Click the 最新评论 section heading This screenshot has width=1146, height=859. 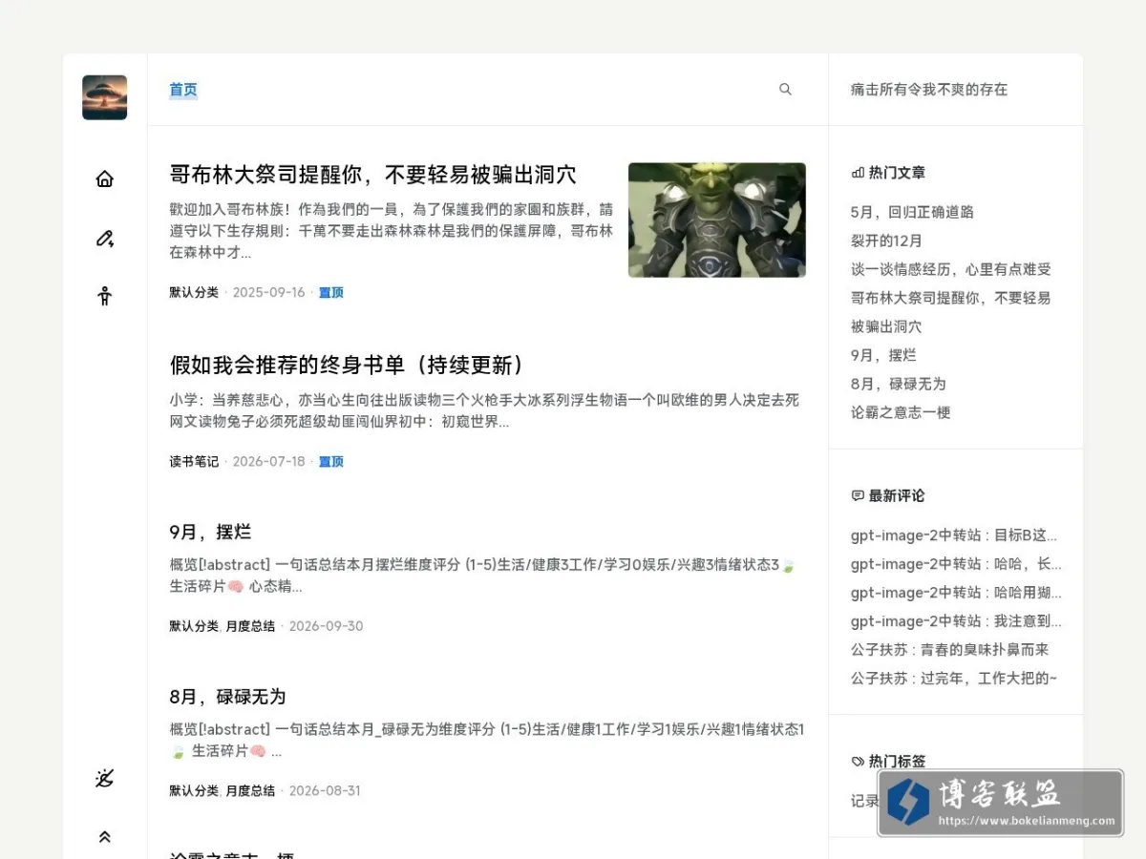888,495
